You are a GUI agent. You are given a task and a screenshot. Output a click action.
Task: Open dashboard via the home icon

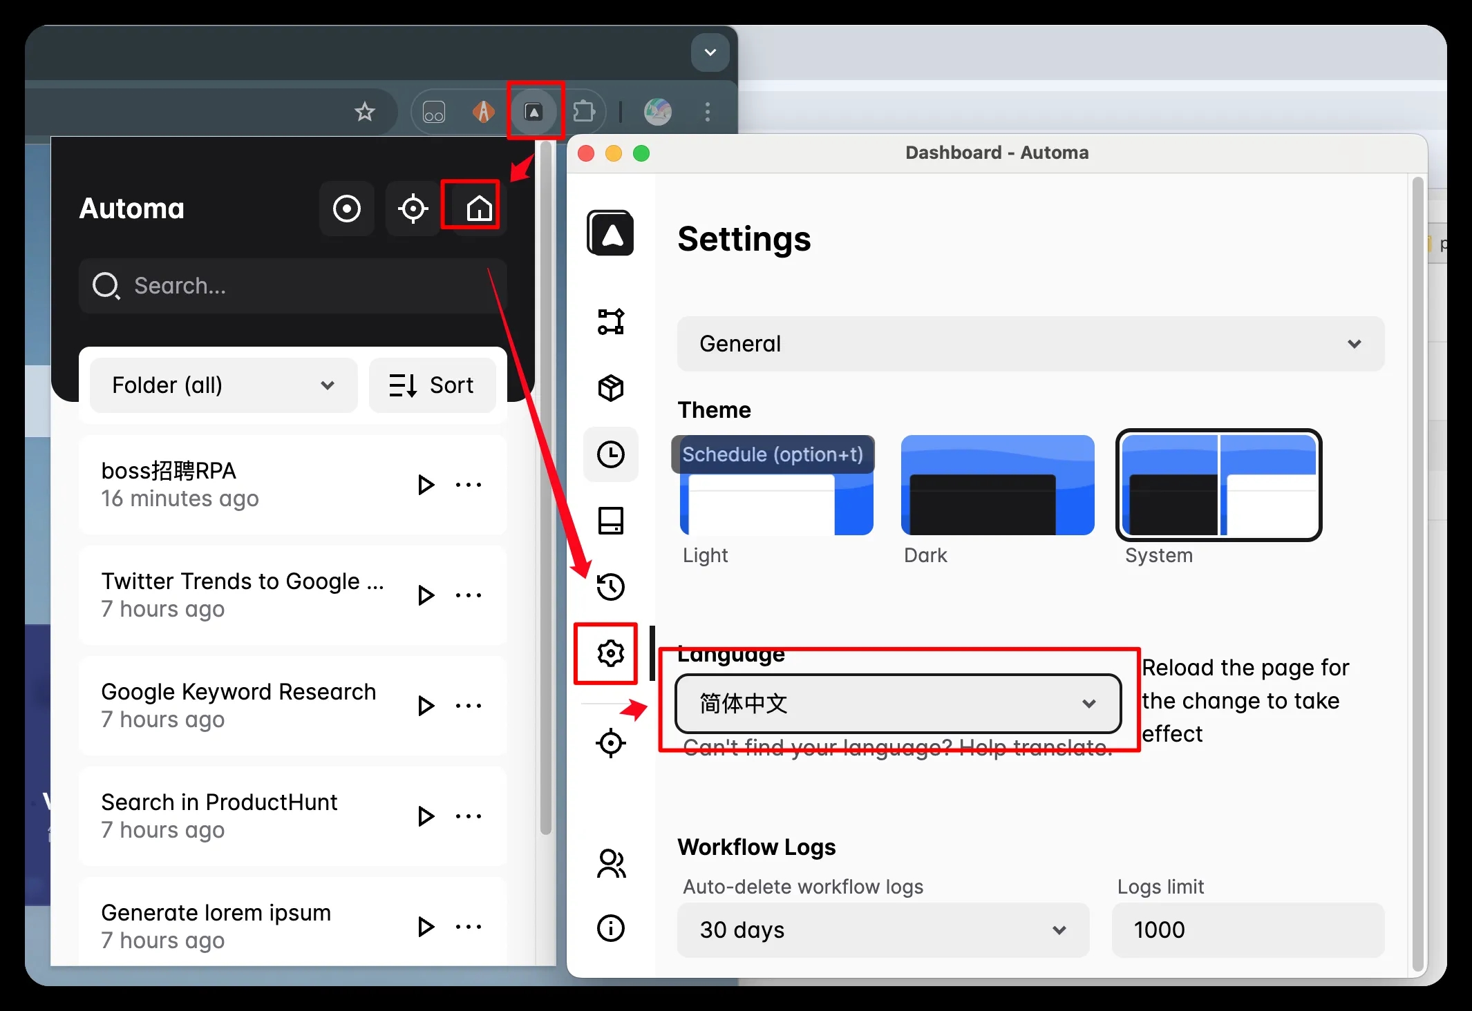479,209
